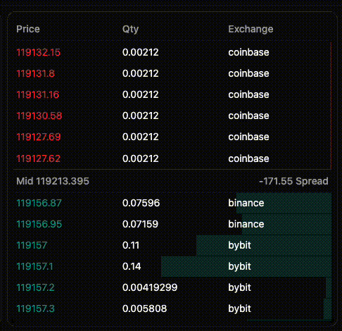The width and height of the screenshot is (342, 331).
Task: Select ask price 119132.15
Action: 39,52
